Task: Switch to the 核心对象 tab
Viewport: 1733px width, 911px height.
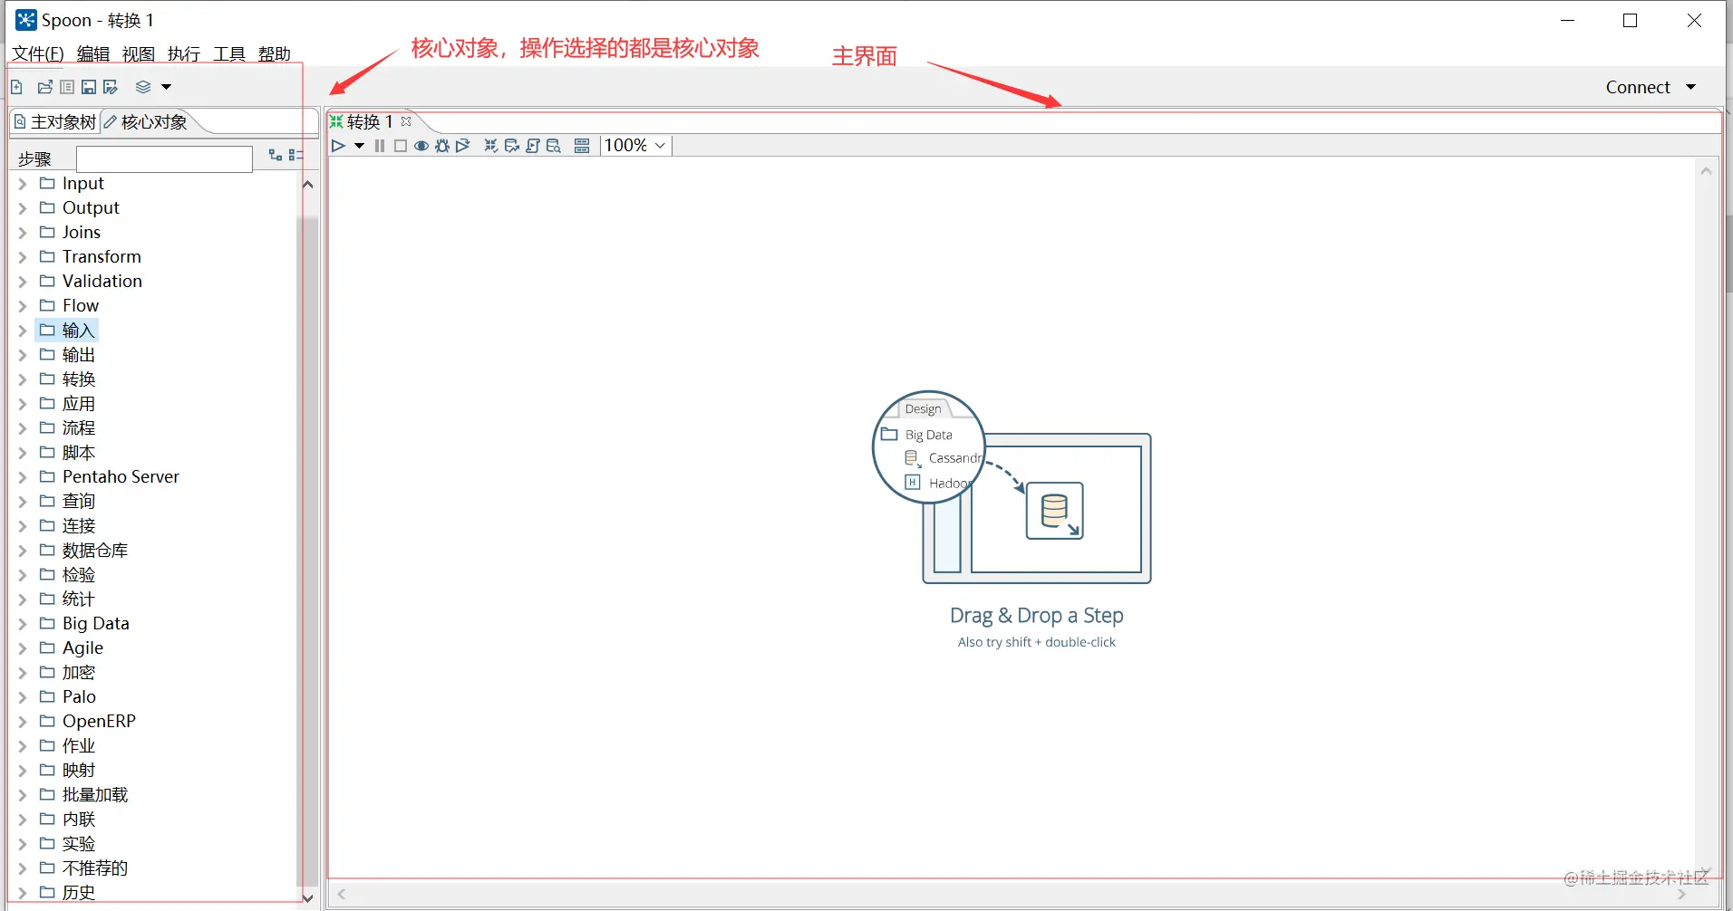Action: [146, 122]
